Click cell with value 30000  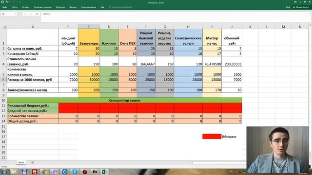click(89, 80)
